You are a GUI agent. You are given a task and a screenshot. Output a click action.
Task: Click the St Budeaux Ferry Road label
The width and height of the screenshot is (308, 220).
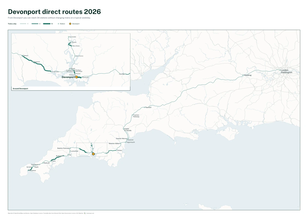click(x=70, y=71)
